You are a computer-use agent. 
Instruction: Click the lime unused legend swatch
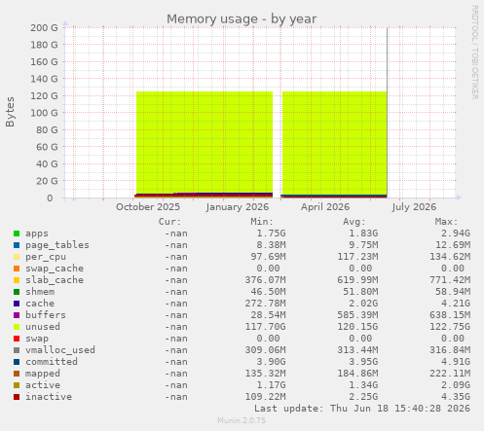[17, 327]
